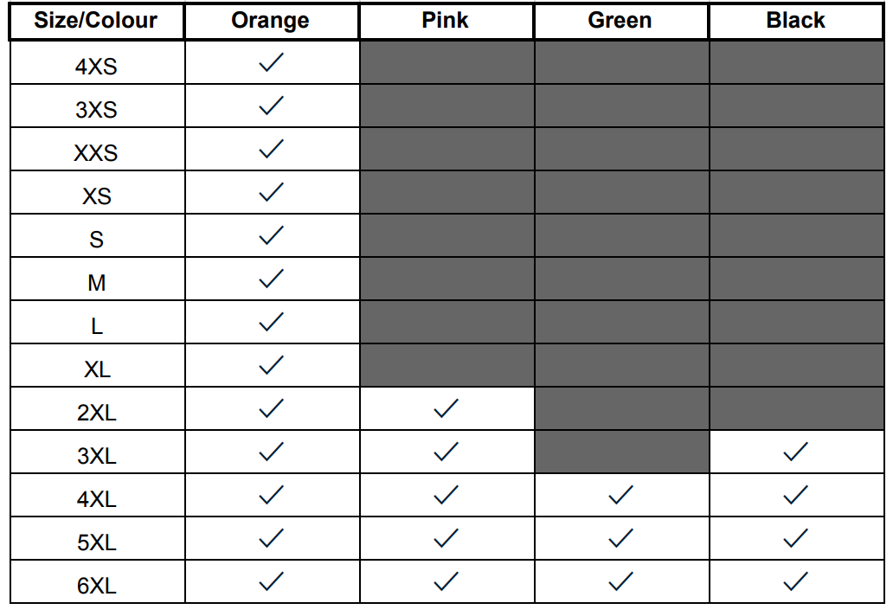Image resolution: width=893 pixels, height=616 pixels.
Task: Click the Black checkmark in 3XL row
Action: [795, 452]
